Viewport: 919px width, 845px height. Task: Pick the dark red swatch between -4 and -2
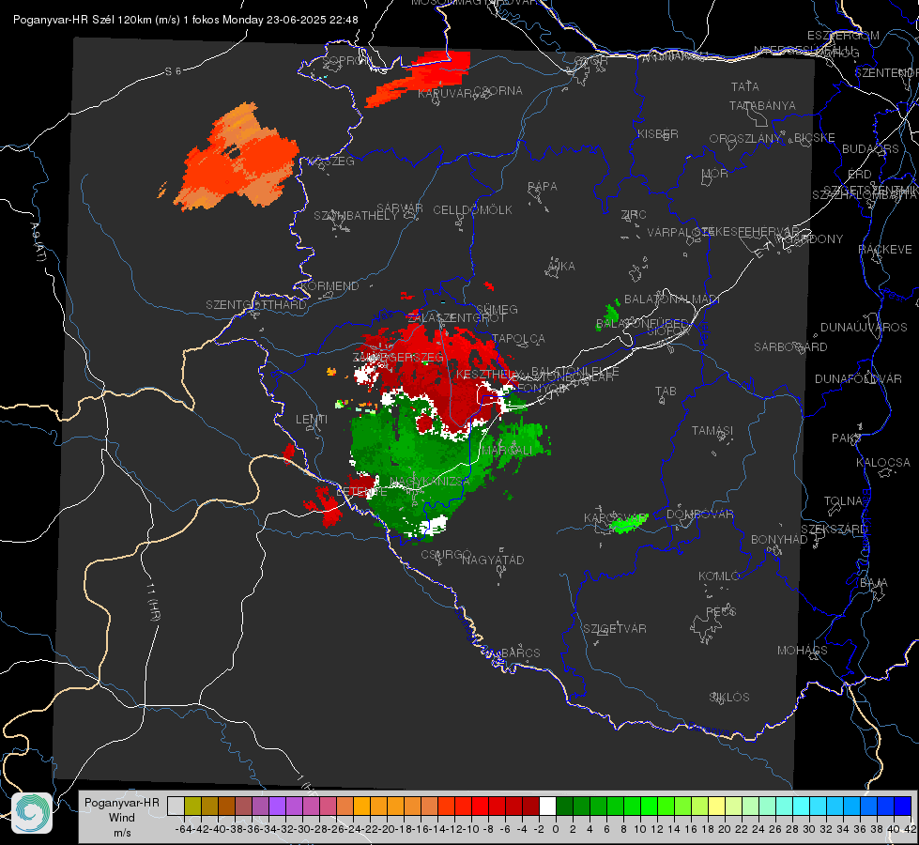pos(530,807)
